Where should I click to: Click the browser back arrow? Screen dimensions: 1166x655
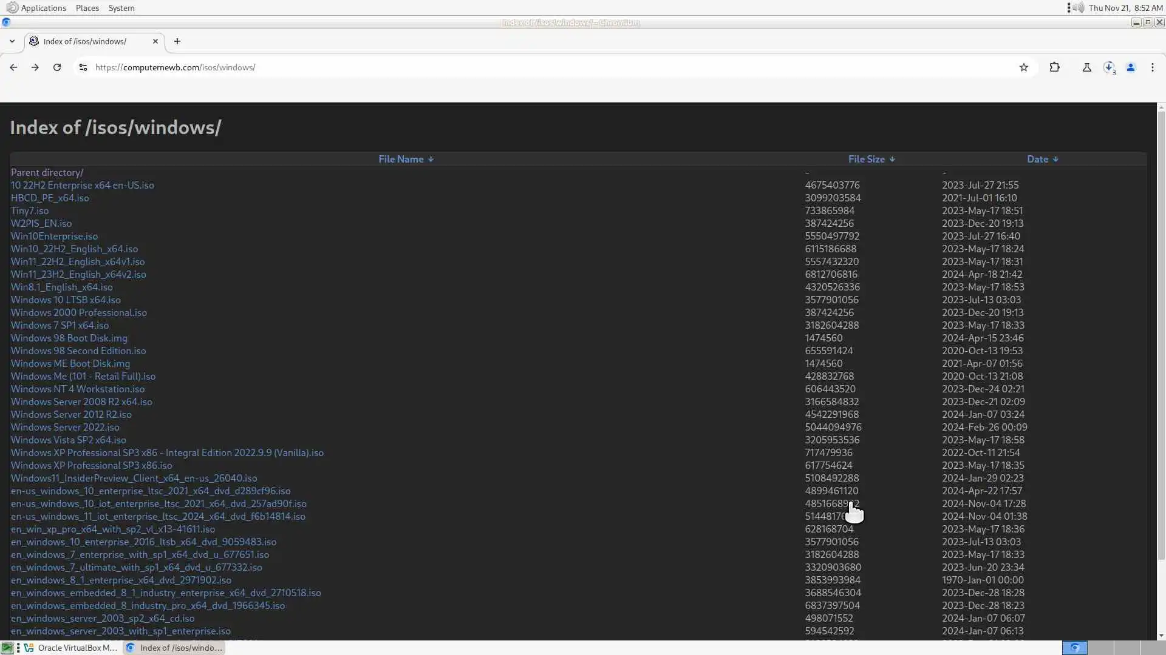[13, 67]
